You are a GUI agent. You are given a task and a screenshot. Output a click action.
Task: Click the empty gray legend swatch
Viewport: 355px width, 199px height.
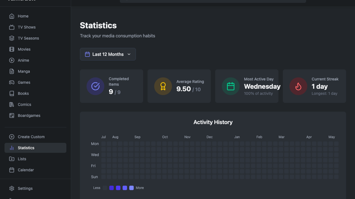point(105,188)
